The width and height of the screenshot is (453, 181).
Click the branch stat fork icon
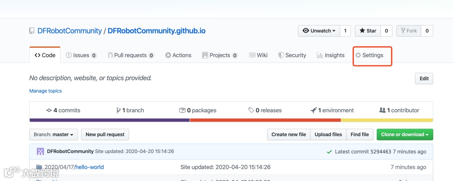click(x=118, y=110)
